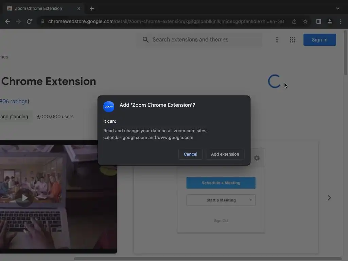Cancel the add extension dialog
348x261 pixels.
[x=190, y=154]
